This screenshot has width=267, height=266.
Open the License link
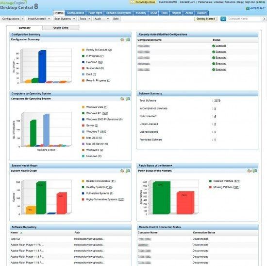pos(218,2)
